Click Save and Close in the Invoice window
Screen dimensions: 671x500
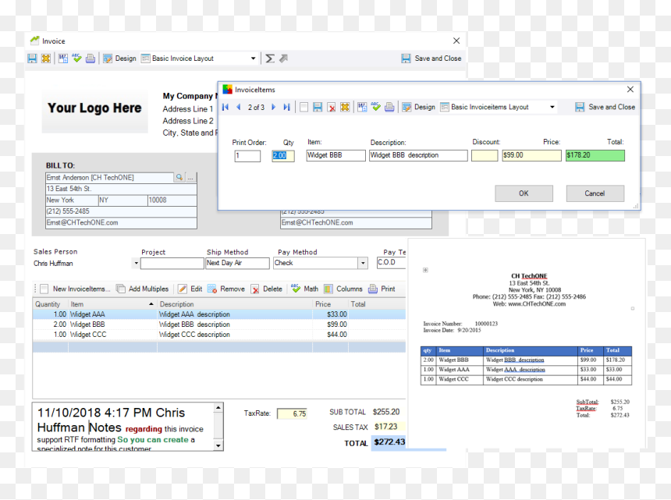[431, 59]
